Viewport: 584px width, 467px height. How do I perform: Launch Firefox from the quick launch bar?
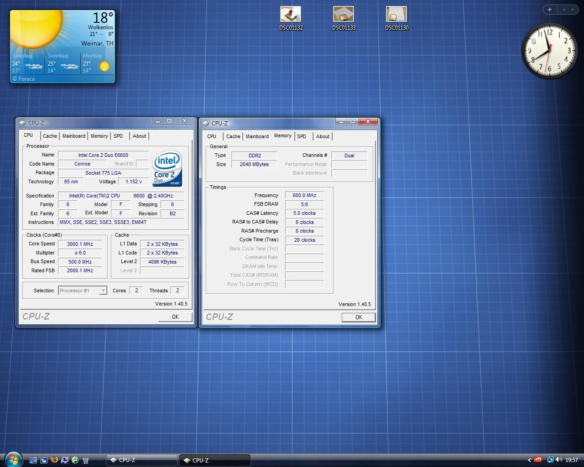[54, 460]
